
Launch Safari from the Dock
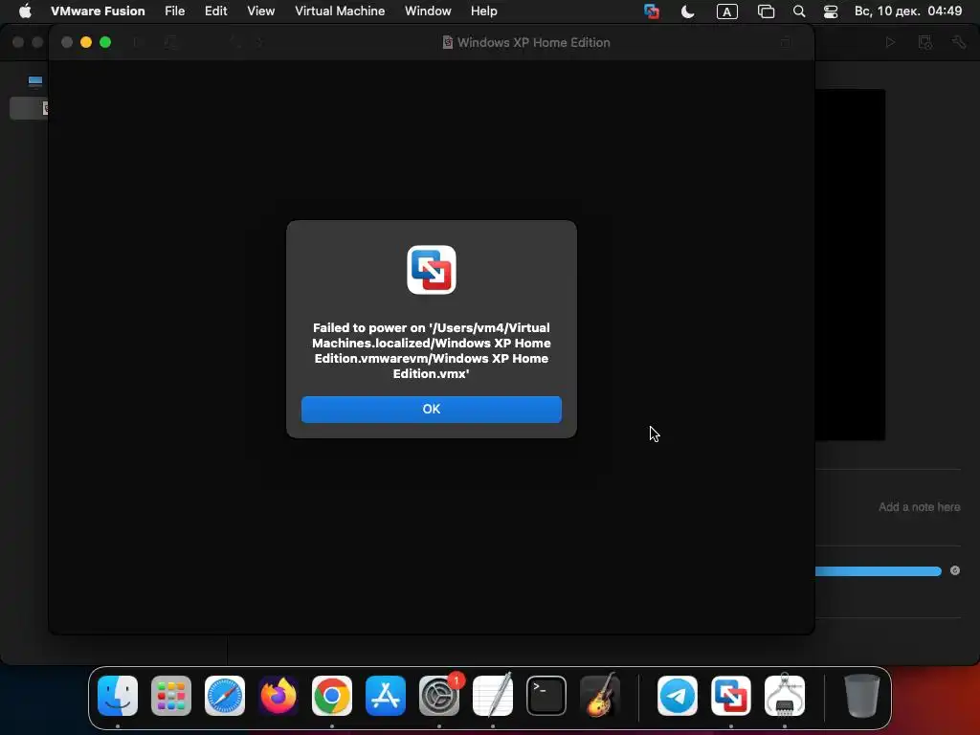(x=225, y=696)
